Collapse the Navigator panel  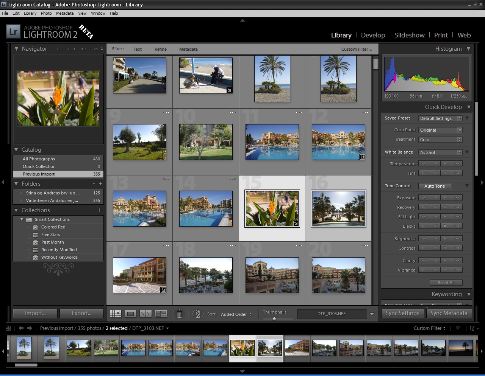[16, 49]
